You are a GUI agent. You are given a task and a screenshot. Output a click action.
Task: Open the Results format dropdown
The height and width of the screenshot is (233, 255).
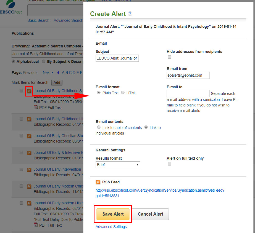click(x=118, y=165)
